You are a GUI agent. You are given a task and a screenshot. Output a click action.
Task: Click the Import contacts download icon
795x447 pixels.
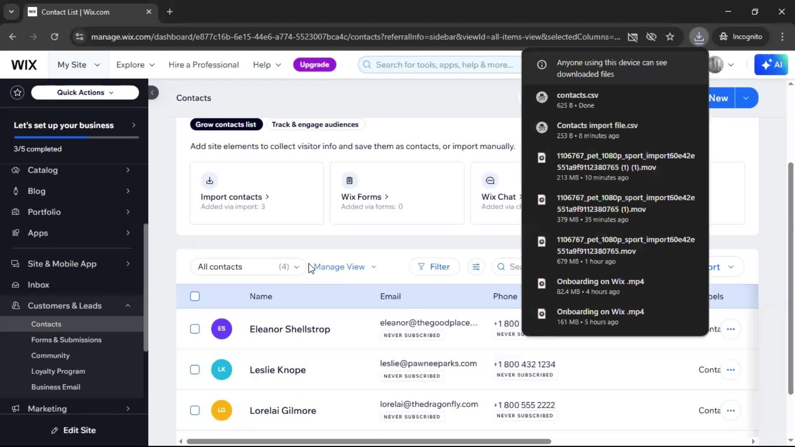click(210, 180)
